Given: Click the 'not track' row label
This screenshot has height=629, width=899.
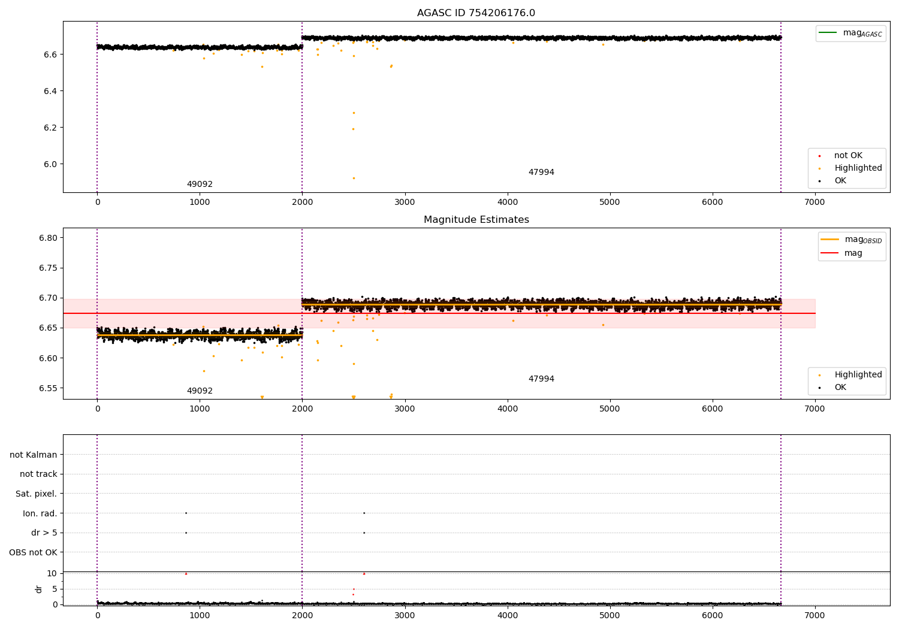Looking at the screenshot, I should pyautogui.click(x=38, y=474).
